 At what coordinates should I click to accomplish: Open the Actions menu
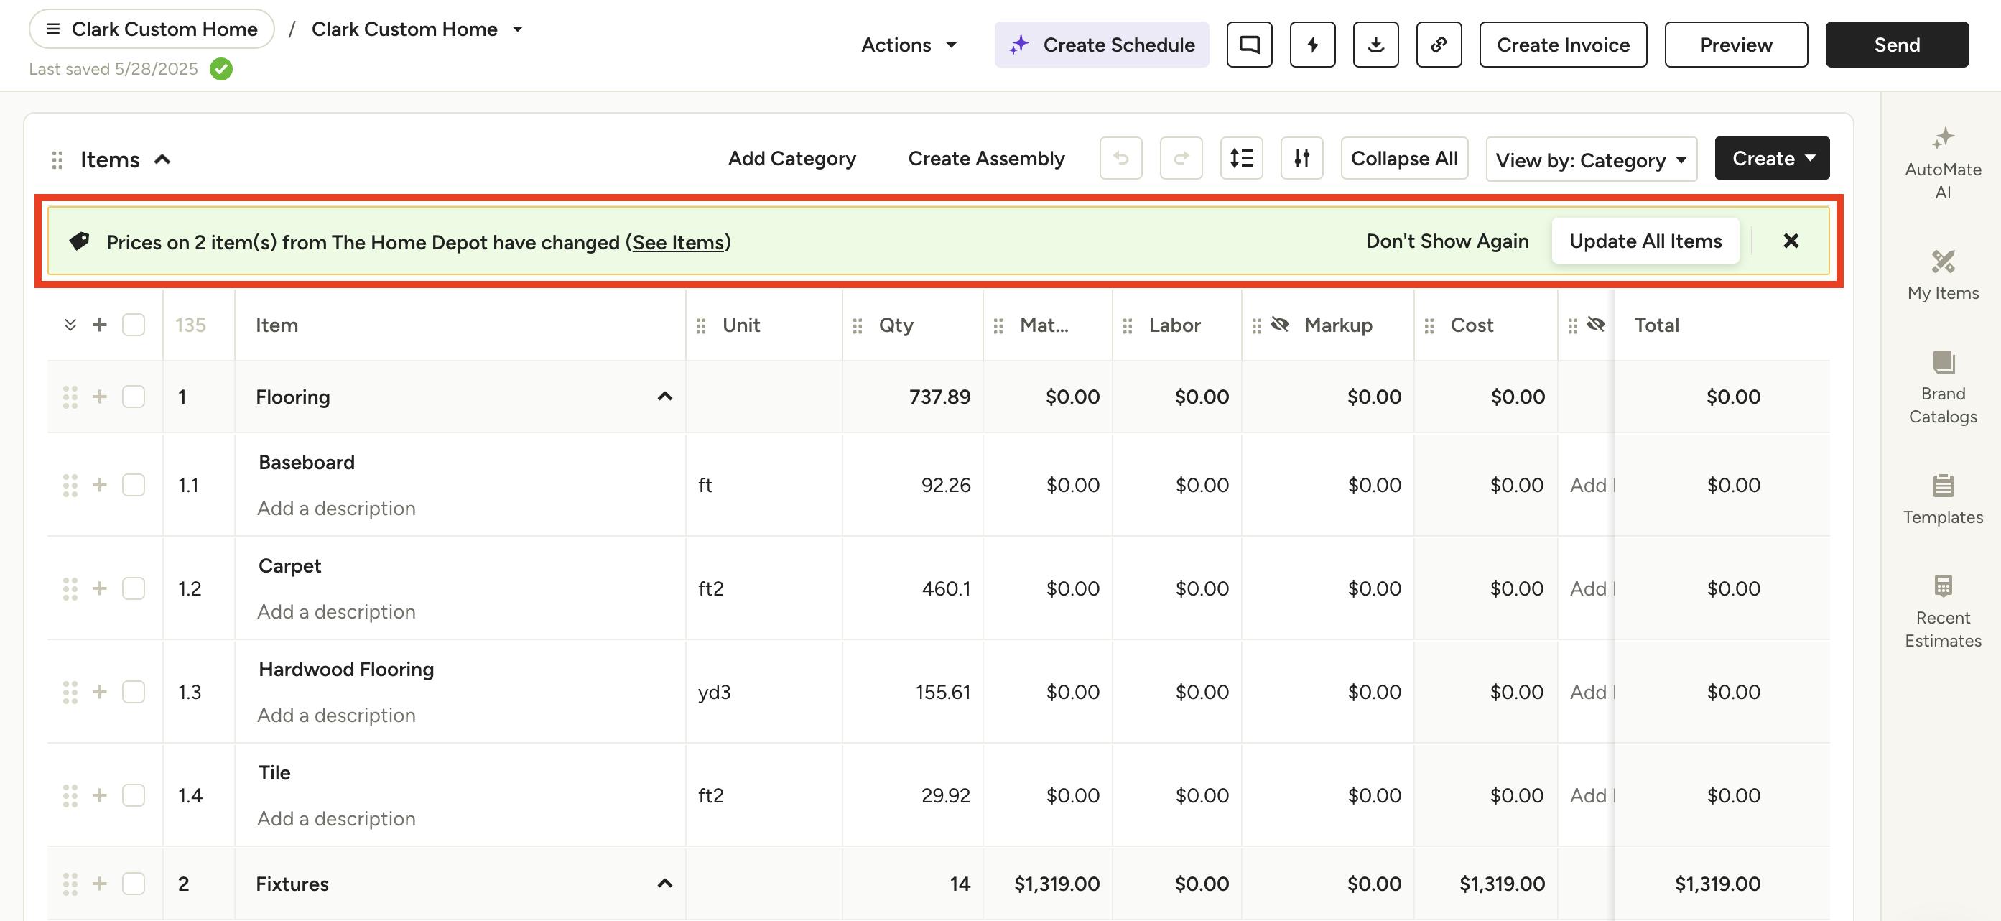point(908,45)
